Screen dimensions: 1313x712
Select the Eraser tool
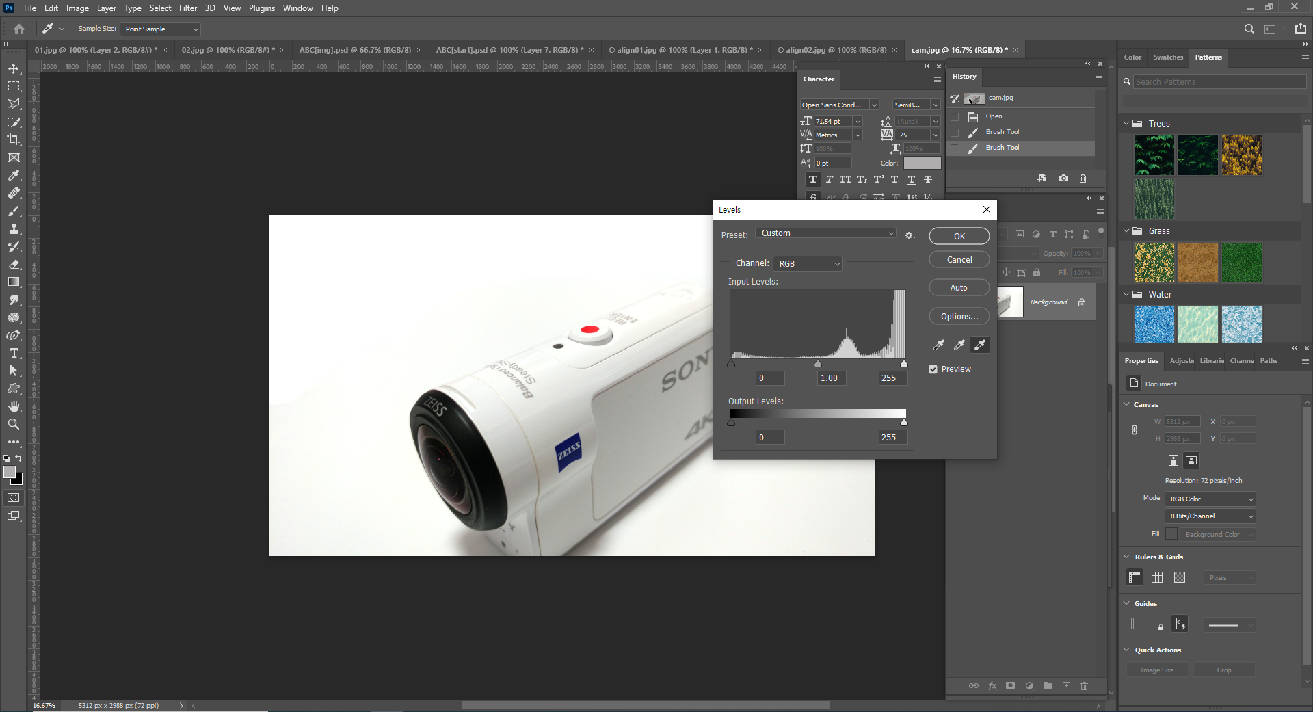(14, 264)
